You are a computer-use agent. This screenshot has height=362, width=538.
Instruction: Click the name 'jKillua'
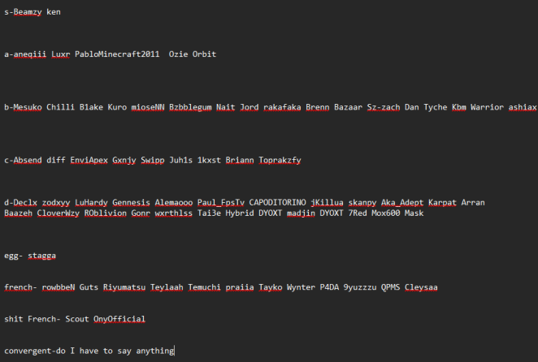click(327, 203)
